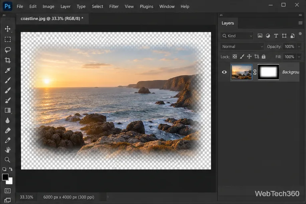Lock artboard nesting icon

coord(256,57)
